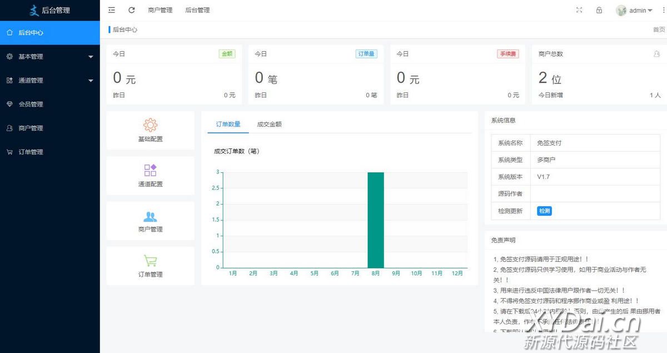Click the orange gear 基础配置 icon
Screen dimensions: 667x353
click(150, 125)
